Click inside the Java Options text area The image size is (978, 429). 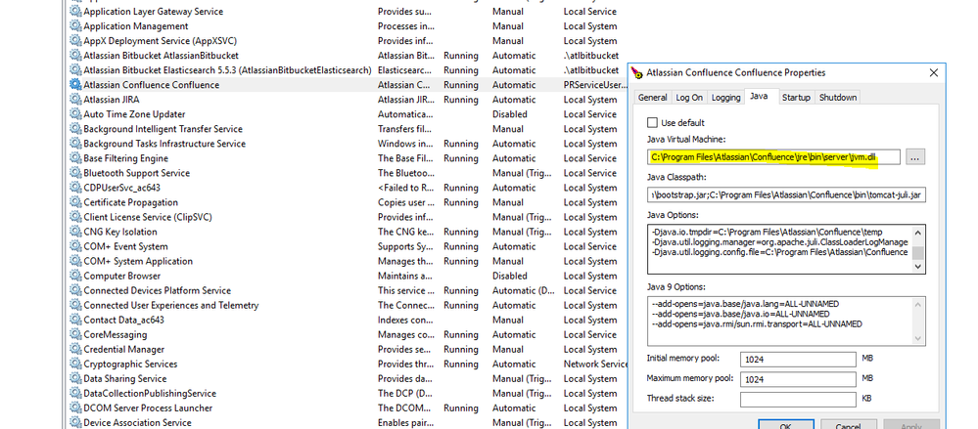pyautogui.click(x=779, y=249)
